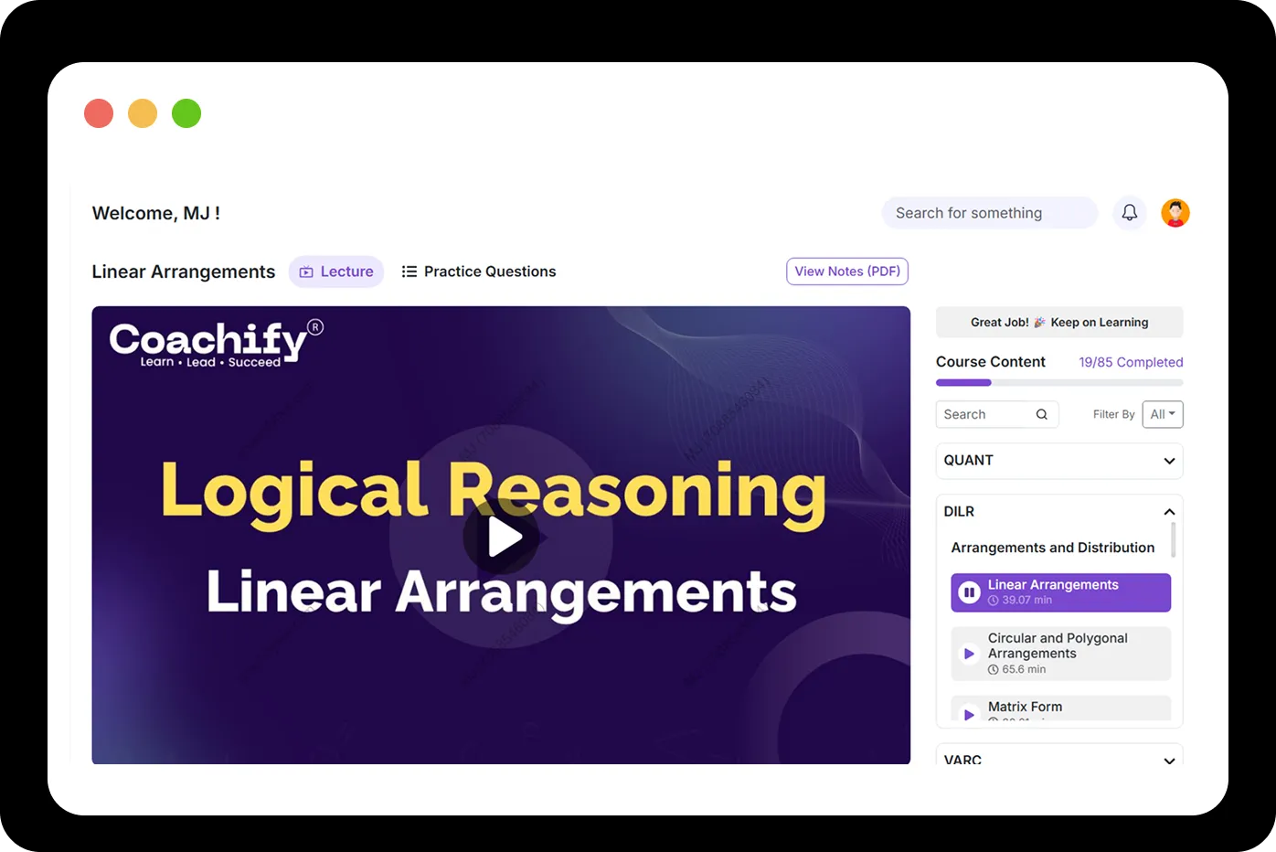Select the Arrangements and Distribution heading

1051,547
